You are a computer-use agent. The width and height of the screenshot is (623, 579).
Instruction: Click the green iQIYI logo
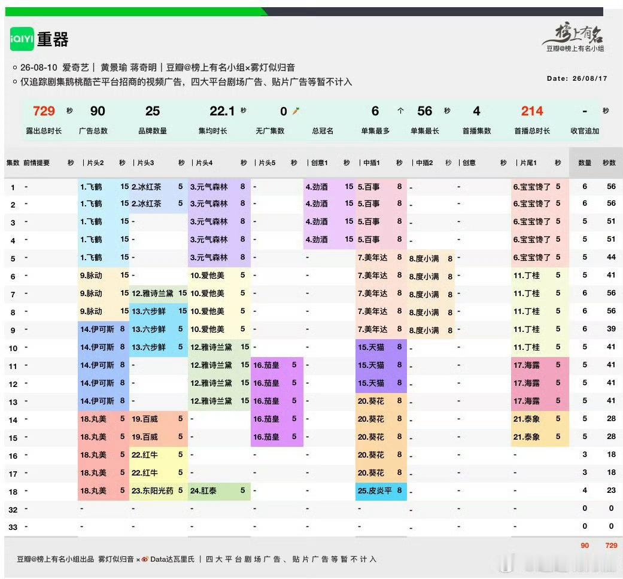click(x=22, y=39)
